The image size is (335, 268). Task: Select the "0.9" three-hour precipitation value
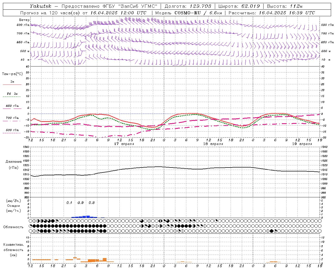pos(81,203)
